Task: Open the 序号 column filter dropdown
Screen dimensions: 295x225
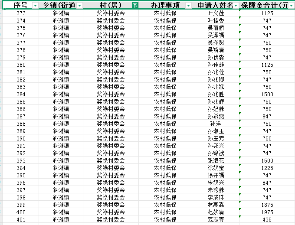Action: point(35,6)
